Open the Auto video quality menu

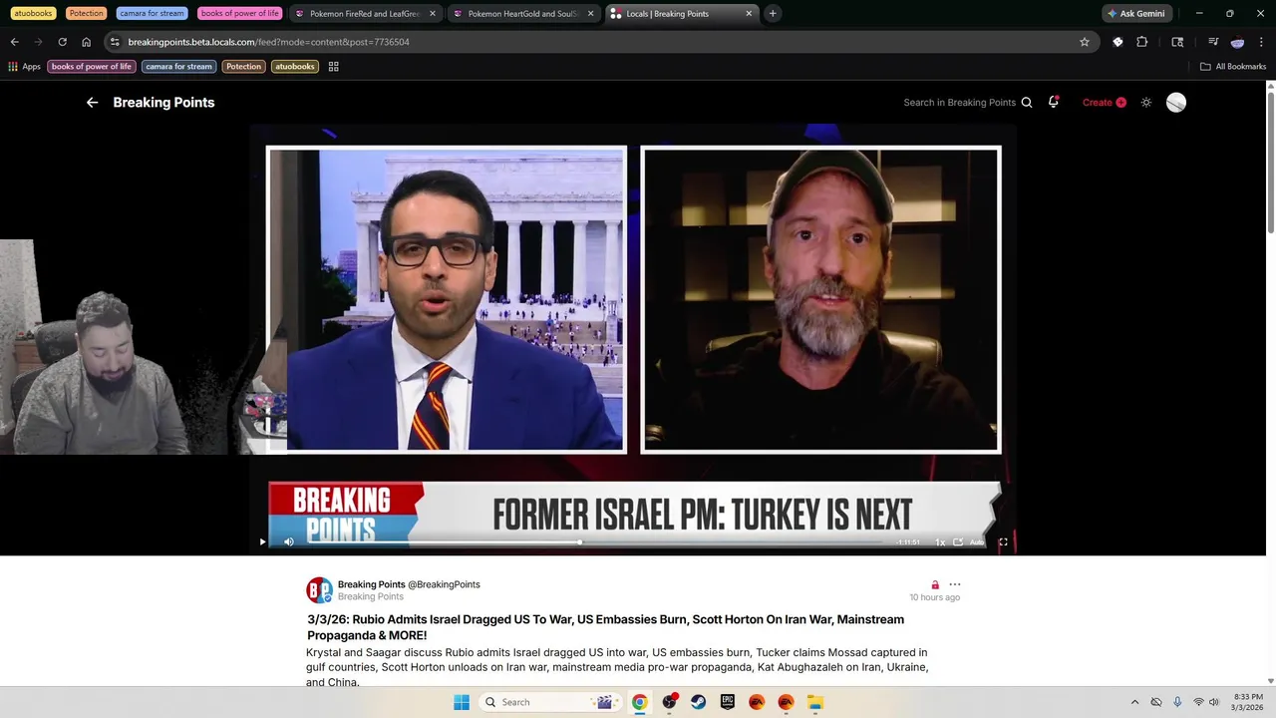977,542
